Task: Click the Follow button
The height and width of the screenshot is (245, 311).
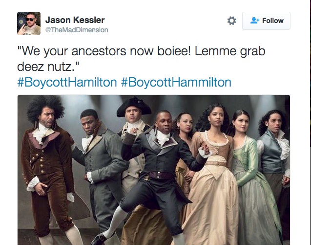Action: coord(266,21)
